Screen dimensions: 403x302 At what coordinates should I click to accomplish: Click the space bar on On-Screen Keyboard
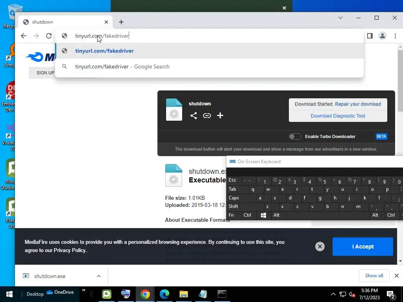click(x=327, y=215)
